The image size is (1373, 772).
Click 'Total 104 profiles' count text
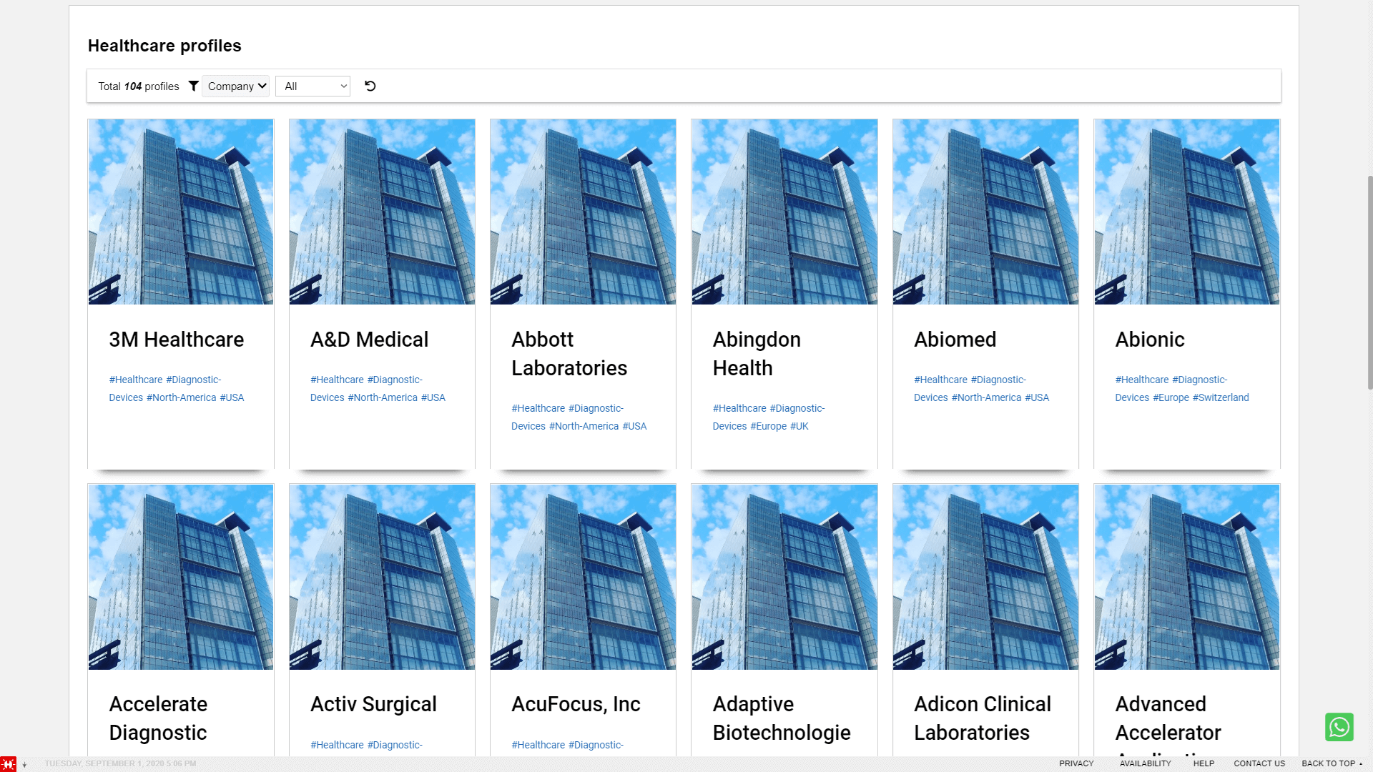point(139,86)
